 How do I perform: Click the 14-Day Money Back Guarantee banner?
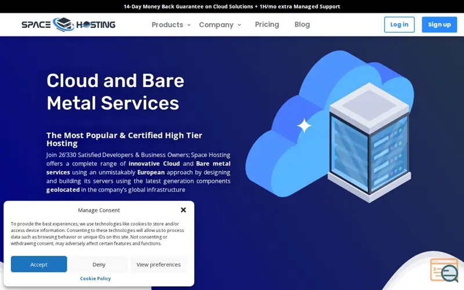click(232, 6)
